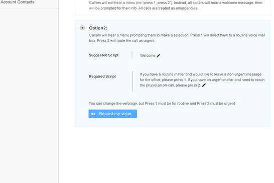
Task: Select the Option2 radio button
Action: pos(82,28)
